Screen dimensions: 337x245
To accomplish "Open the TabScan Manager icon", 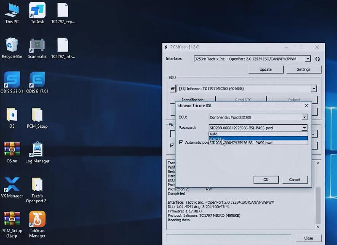I will (37, 219).
